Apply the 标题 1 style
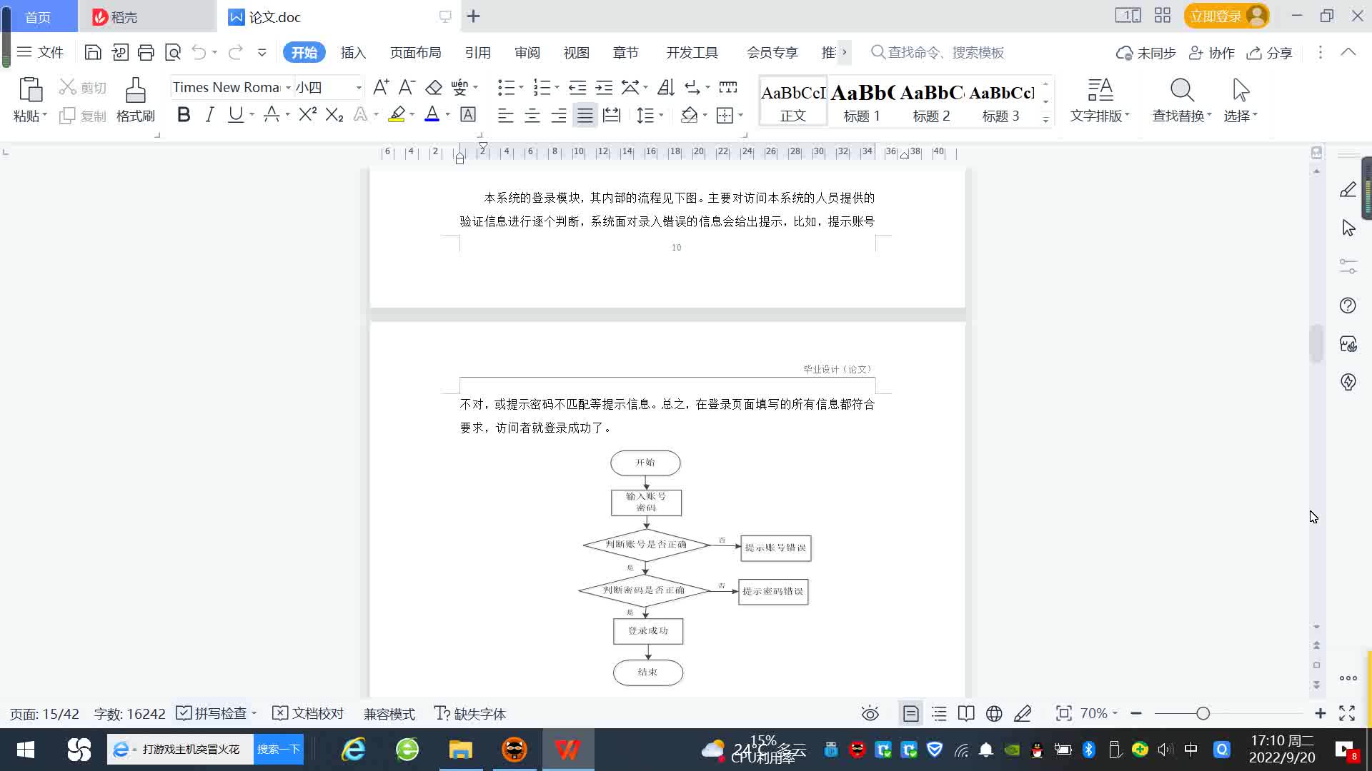This screenshot has height=771, width=1372. [x=862, y=101]
